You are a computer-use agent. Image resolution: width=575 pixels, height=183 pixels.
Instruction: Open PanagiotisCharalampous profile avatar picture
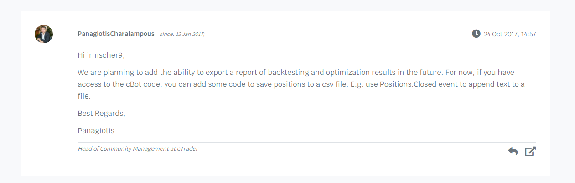tap(44, 34)
